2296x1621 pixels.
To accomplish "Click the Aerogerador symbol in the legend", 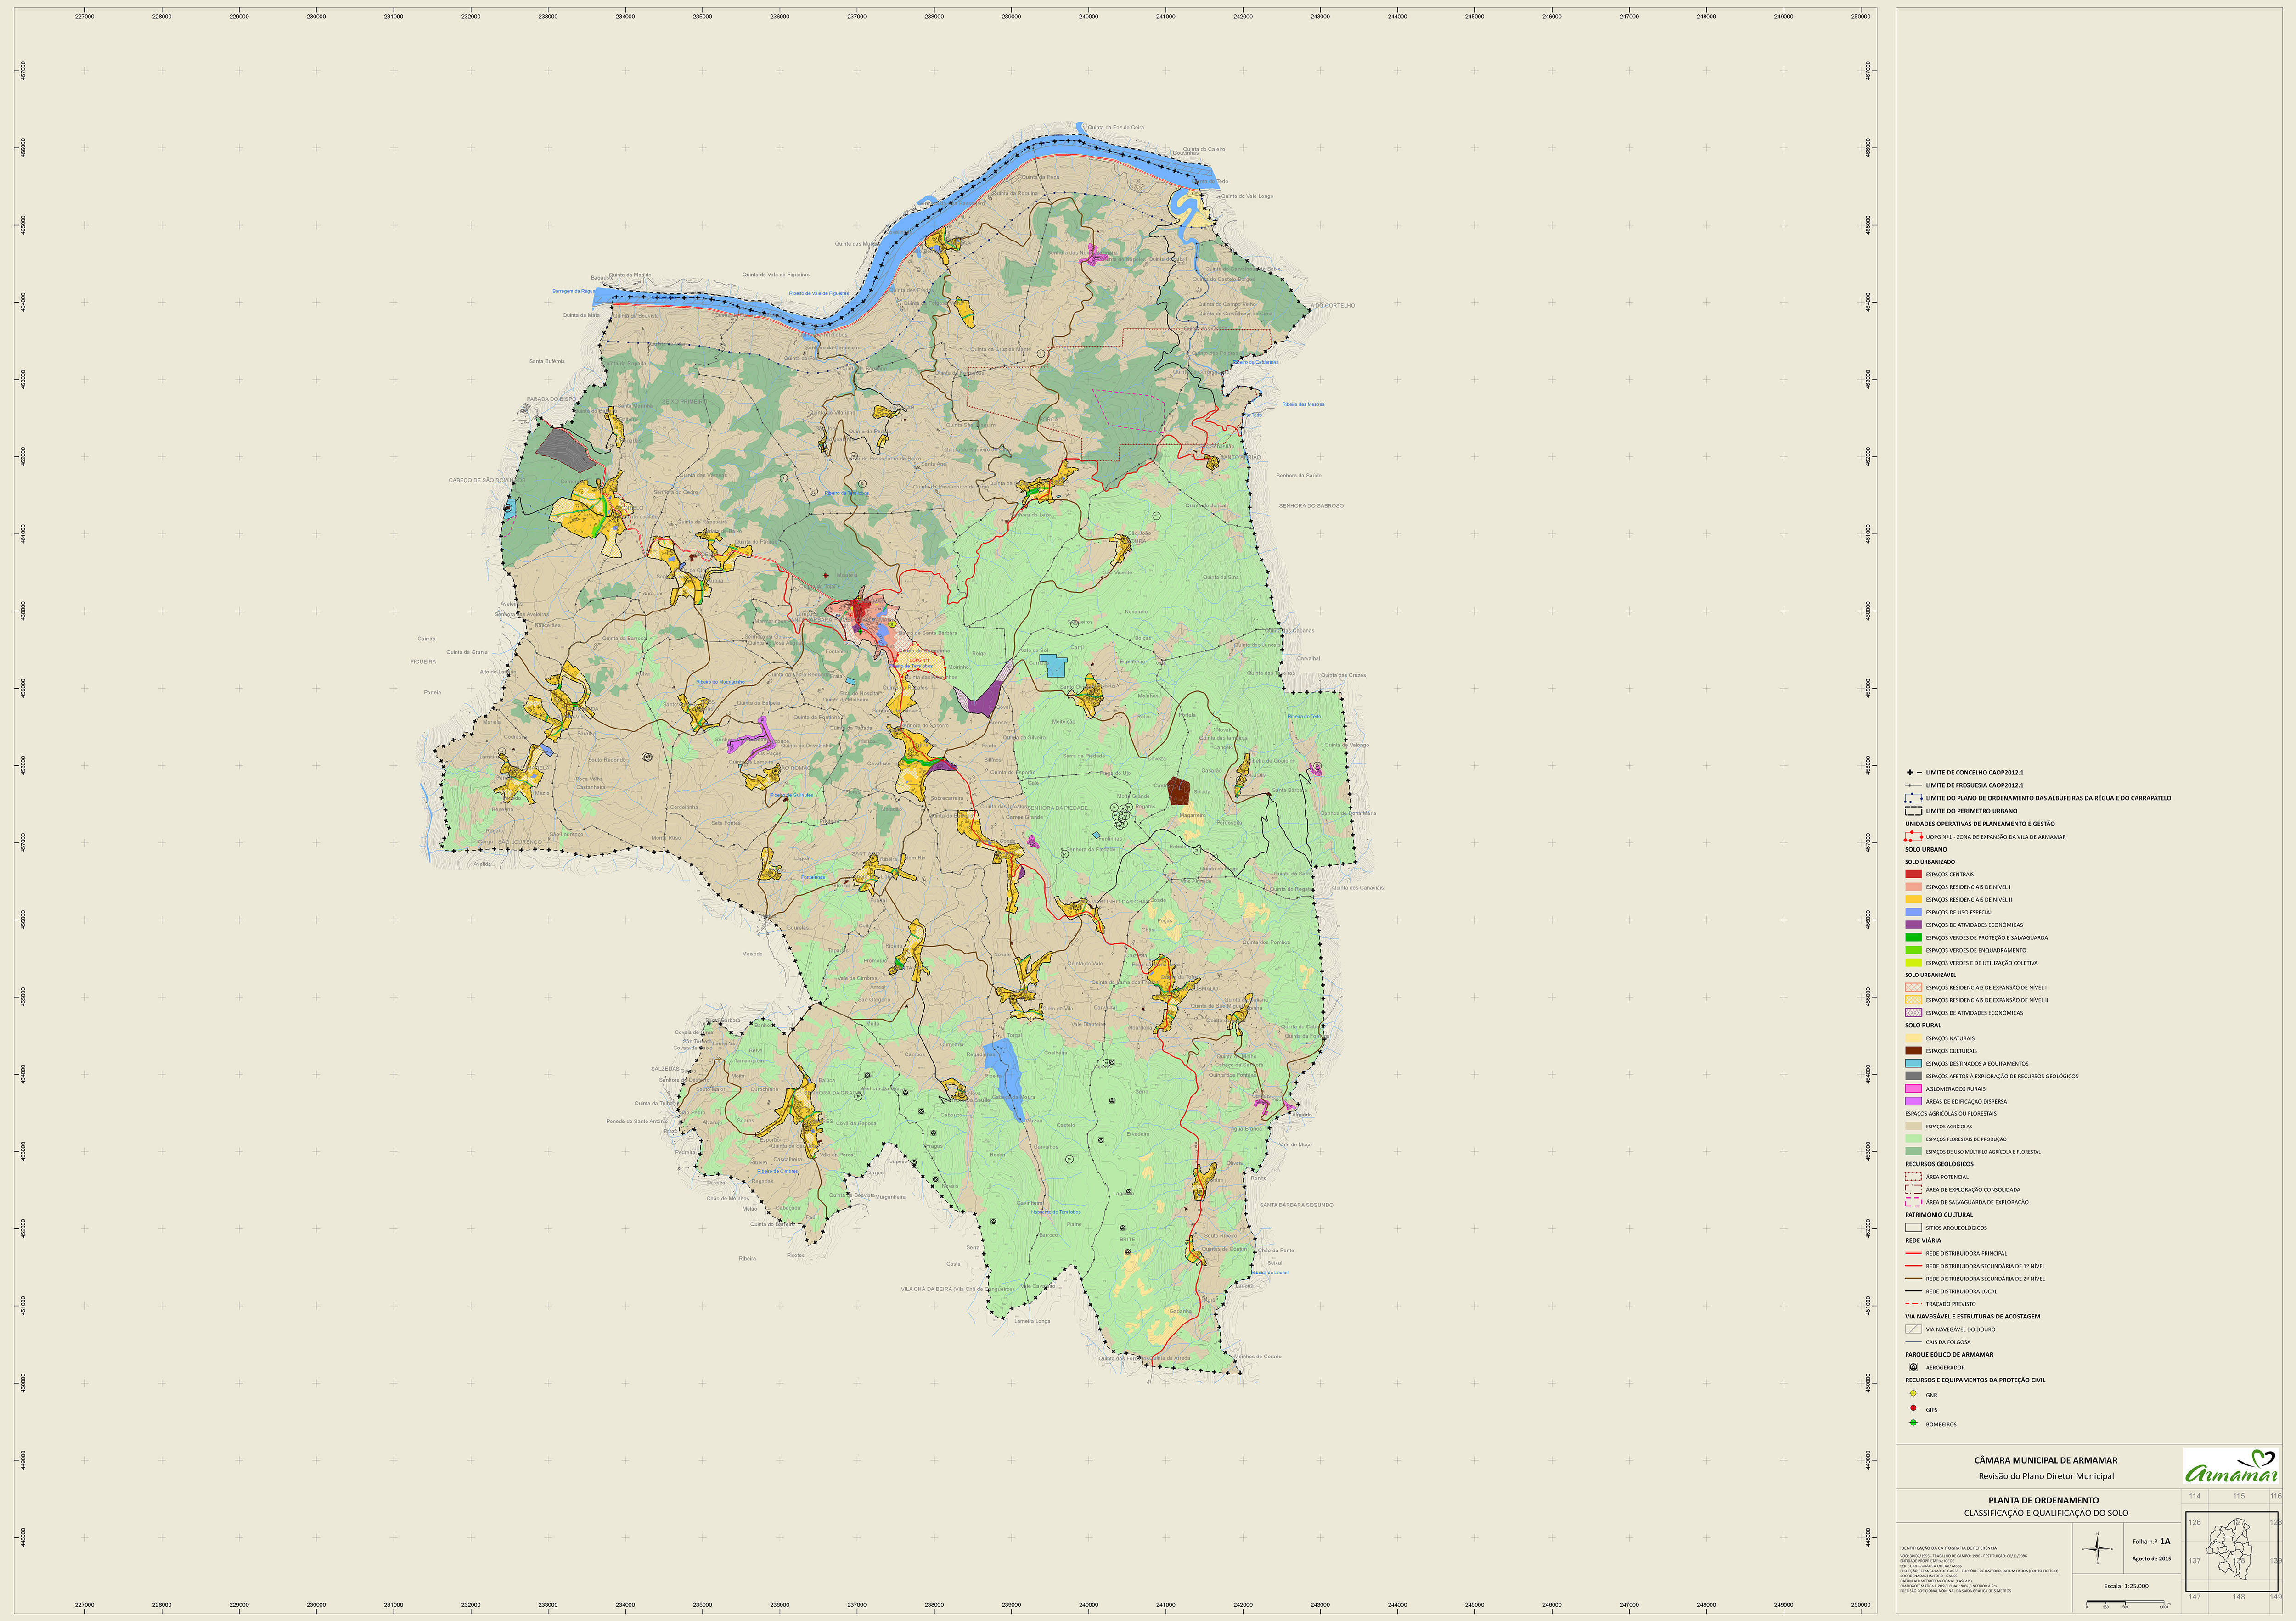I will (x=1913, y=1367).
